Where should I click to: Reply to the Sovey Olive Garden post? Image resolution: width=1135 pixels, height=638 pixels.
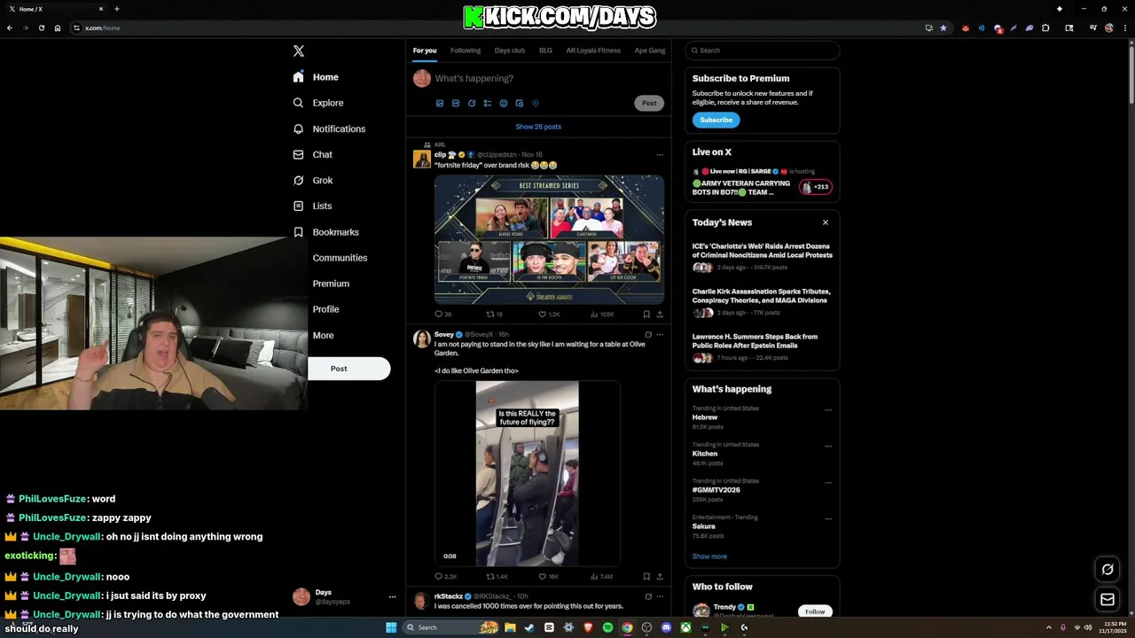click(x=438, y=576)
